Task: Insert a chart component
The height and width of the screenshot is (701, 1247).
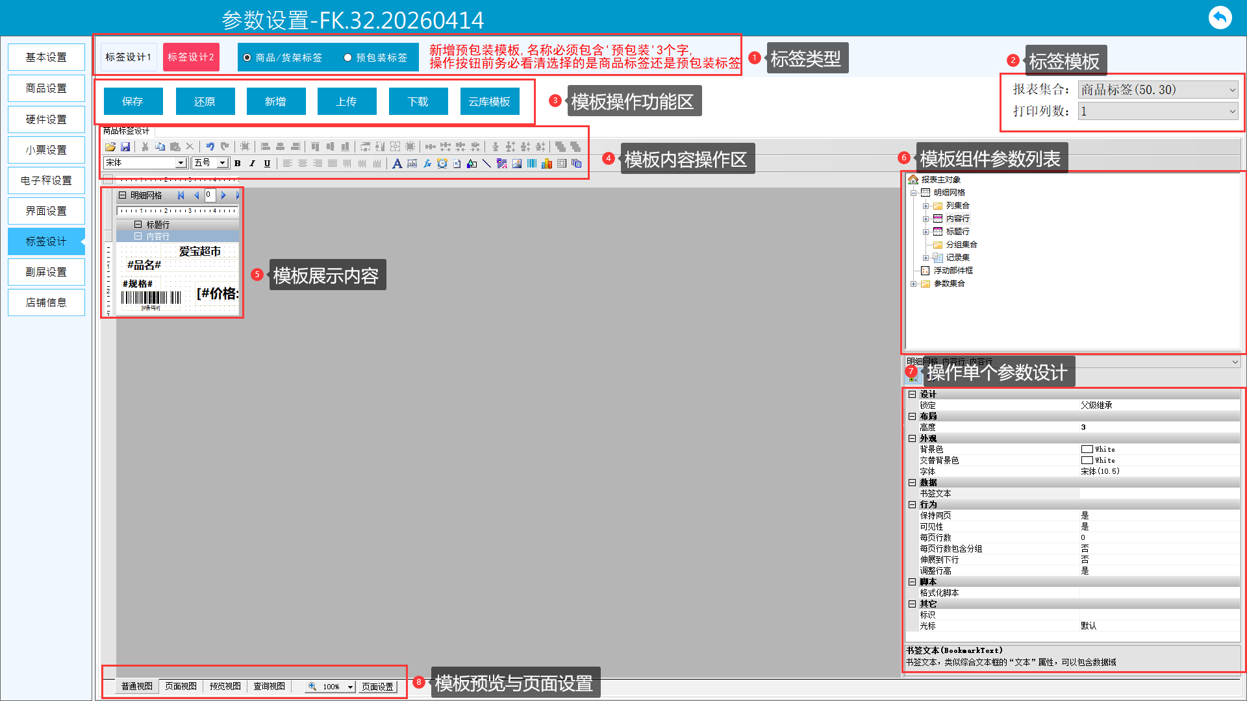Action: coord(547,164)
